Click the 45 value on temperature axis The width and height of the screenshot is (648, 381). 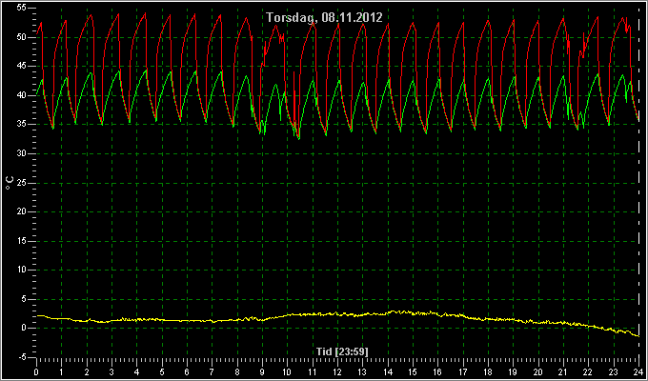point(21,67)
